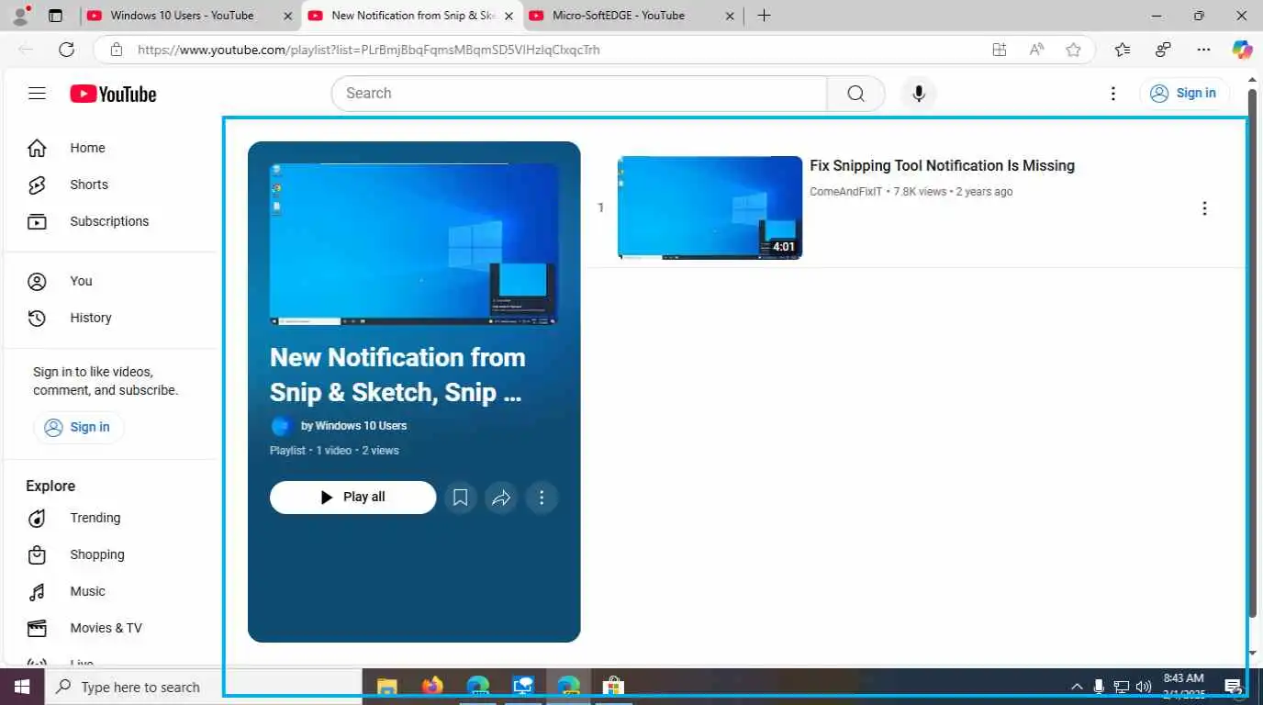Click the Windows 10 Users channel avatar
Image resolution: width=1263 pixels, height=705 pixels.
point(282,426)
